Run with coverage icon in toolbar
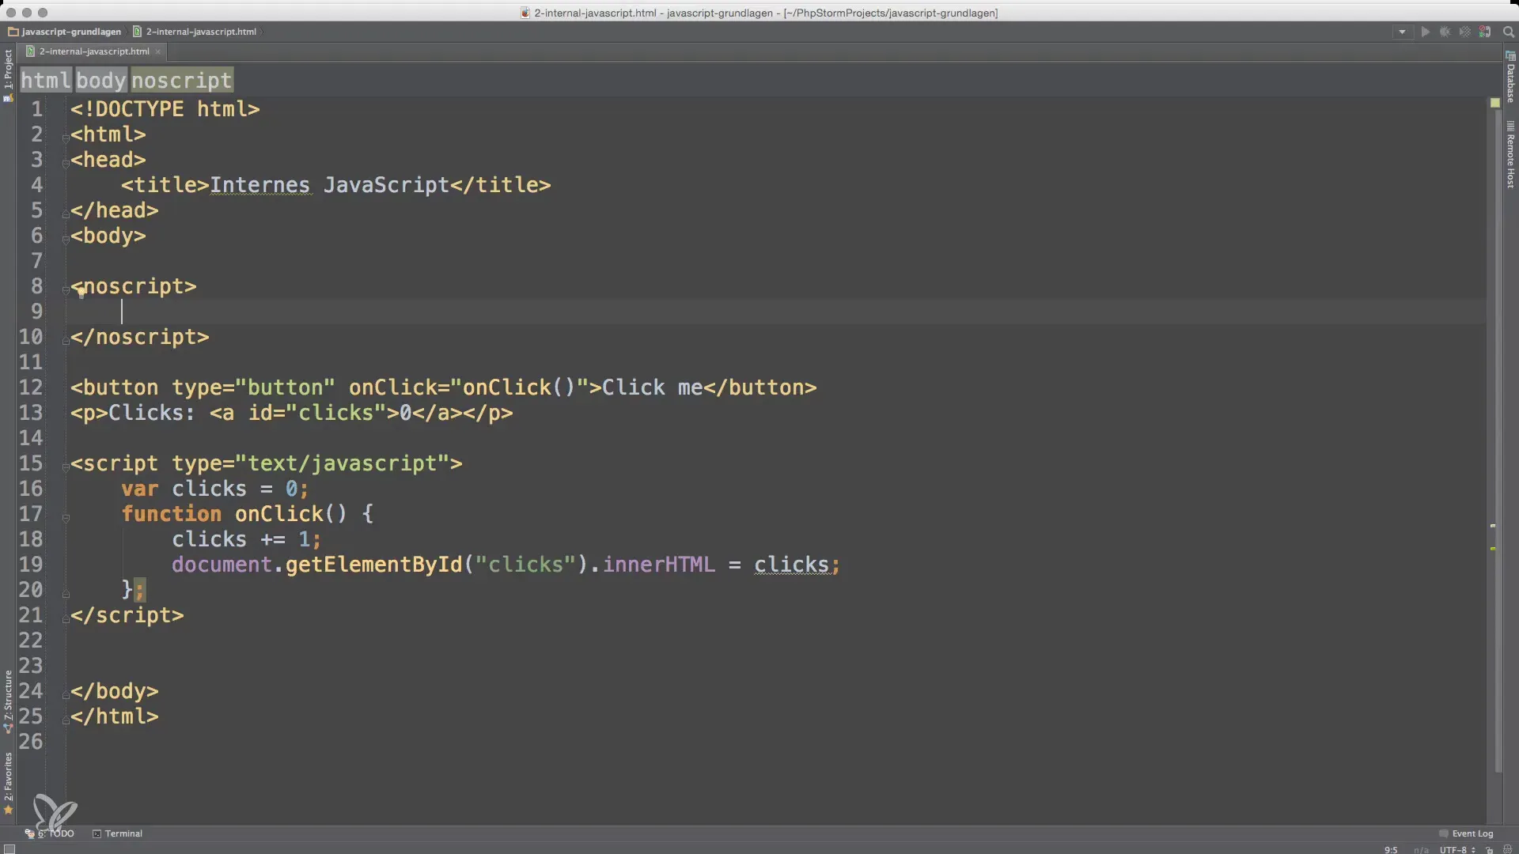This screenshot has width=1519, height=854. [1464, 32]
